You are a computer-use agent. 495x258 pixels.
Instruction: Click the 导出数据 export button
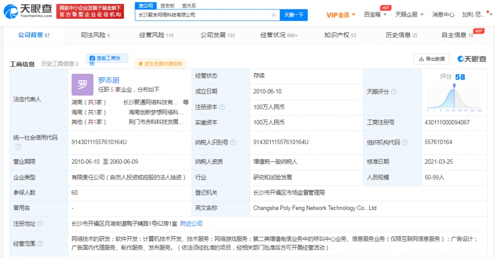pyautogui.click(x=431, y=59)
